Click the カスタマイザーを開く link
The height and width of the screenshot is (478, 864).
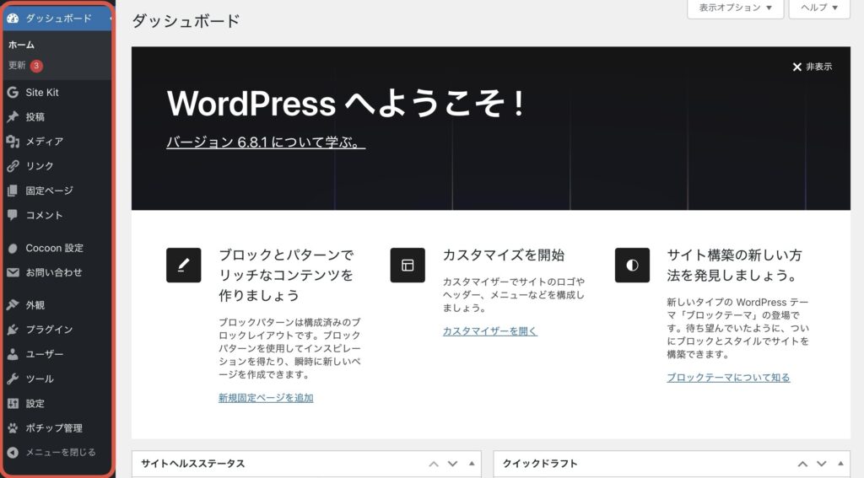[490, 331]
